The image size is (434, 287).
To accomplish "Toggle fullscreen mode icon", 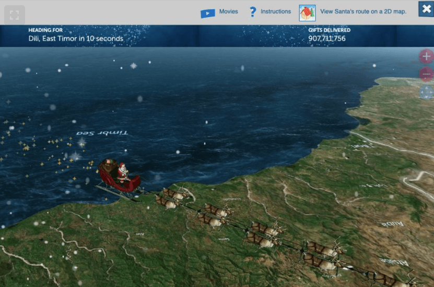I will point(15,15).
